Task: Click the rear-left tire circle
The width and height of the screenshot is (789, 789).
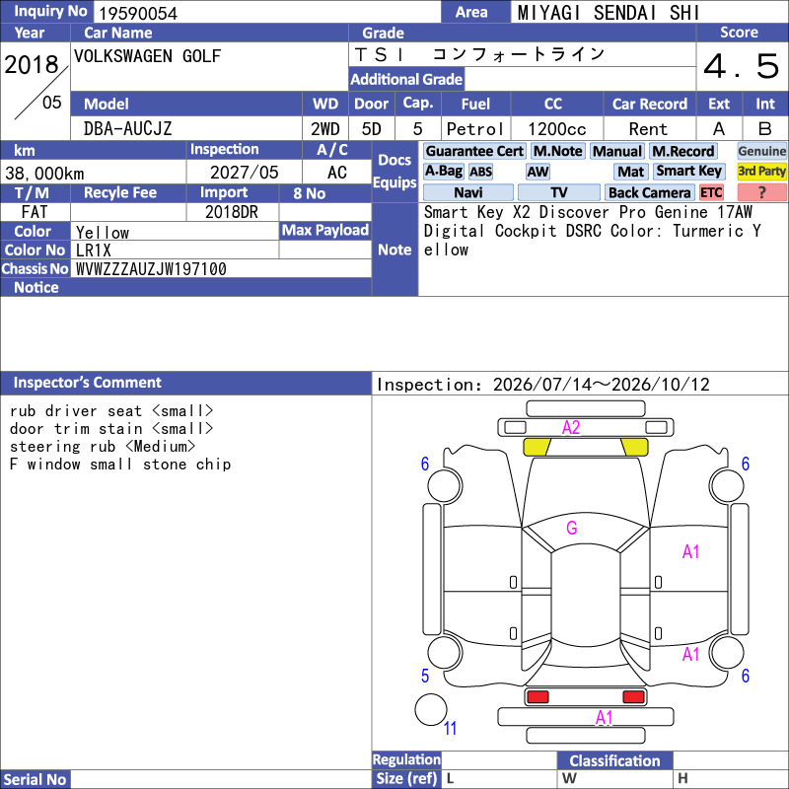Action: point(445,653)
